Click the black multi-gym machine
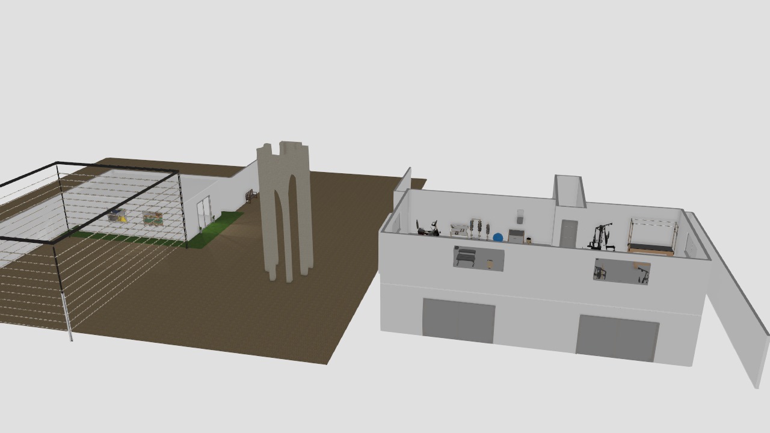 click(601, 236)
